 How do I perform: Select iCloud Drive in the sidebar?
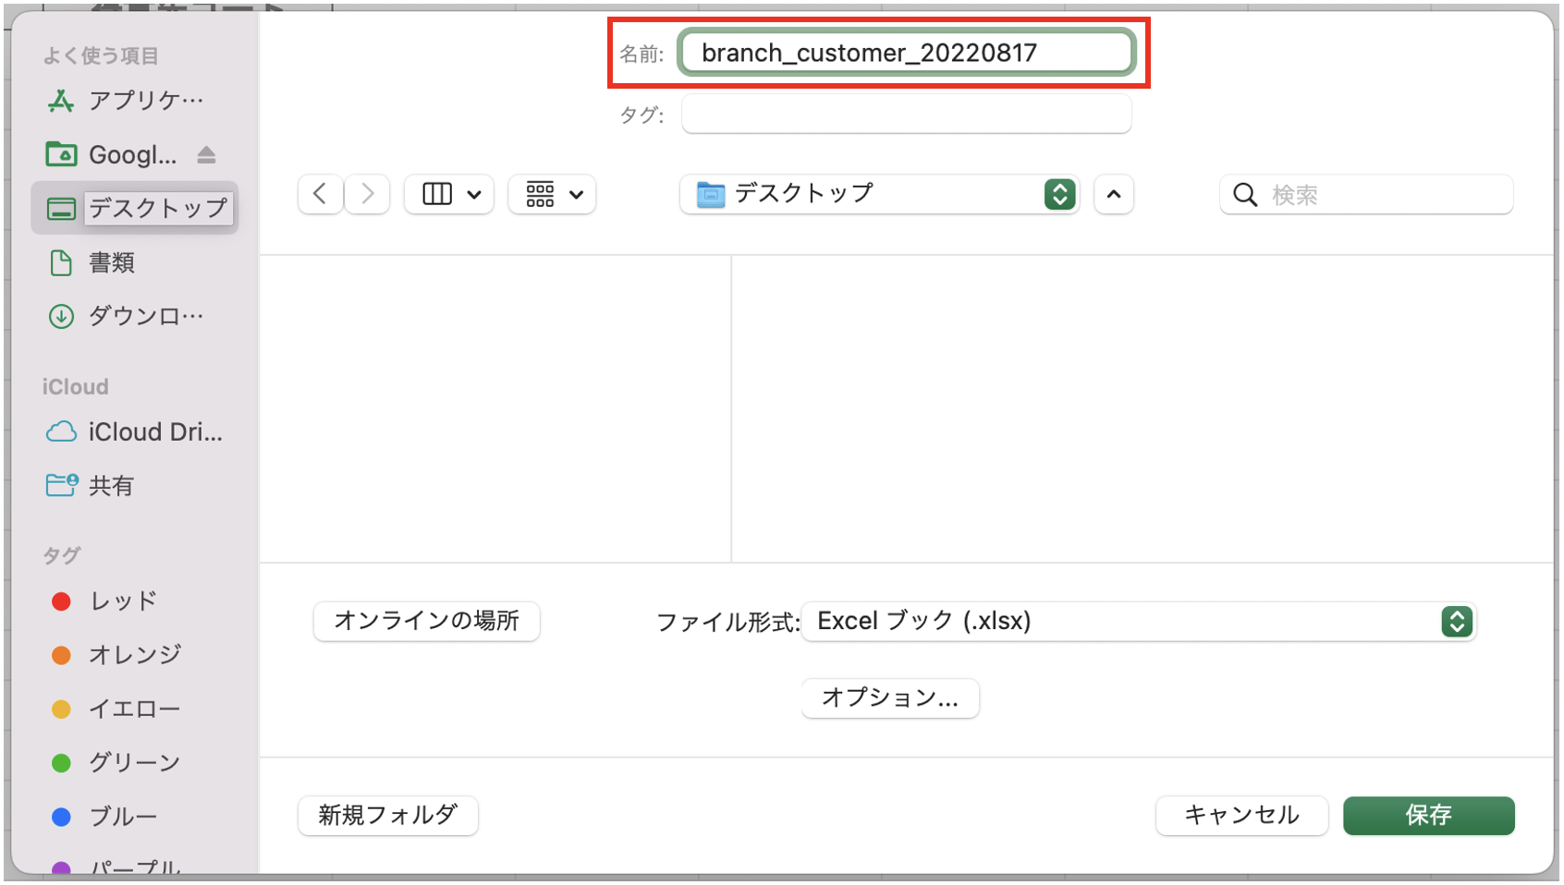point(135,431)
